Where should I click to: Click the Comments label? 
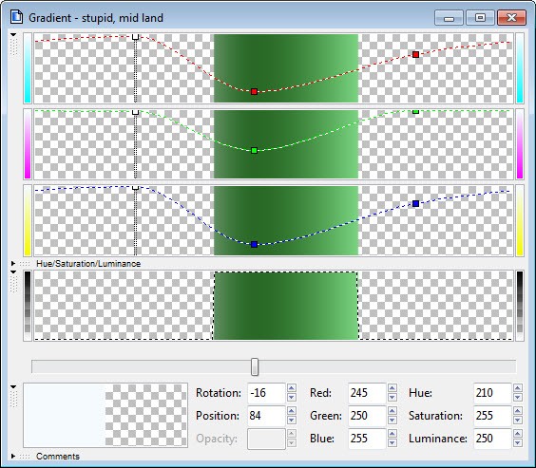[x=57, y=456]
